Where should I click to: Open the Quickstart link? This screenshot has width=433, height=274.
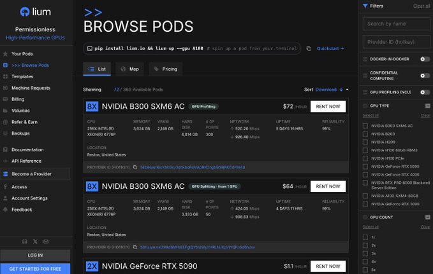pyautogui.click(x=330, y=48)
